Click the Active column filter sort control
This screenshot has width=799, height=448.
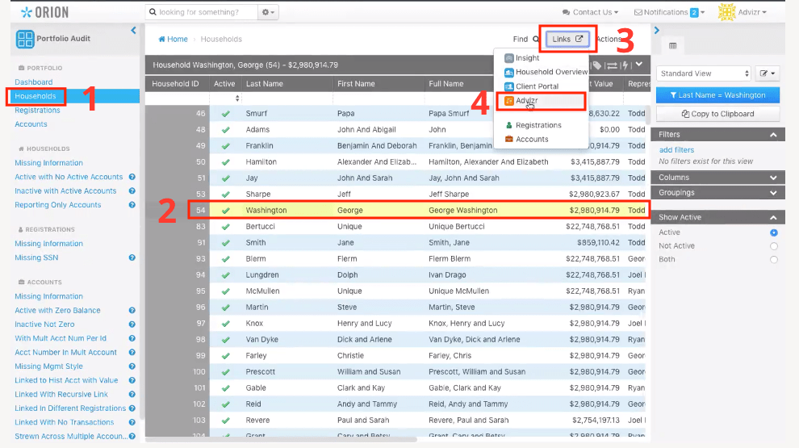(x=237, y=98)
